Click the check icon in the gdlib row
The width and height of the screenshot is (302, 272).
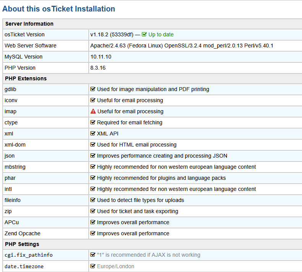93,89
